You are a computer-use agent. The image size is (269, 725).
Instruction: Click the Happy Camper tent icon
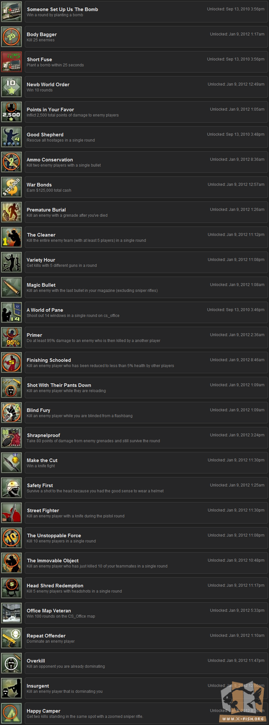coord(12,713)
